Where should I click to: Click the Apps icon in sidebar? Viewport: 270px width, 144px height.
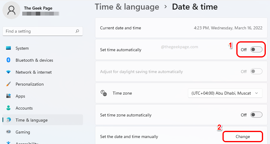point(8,96)
